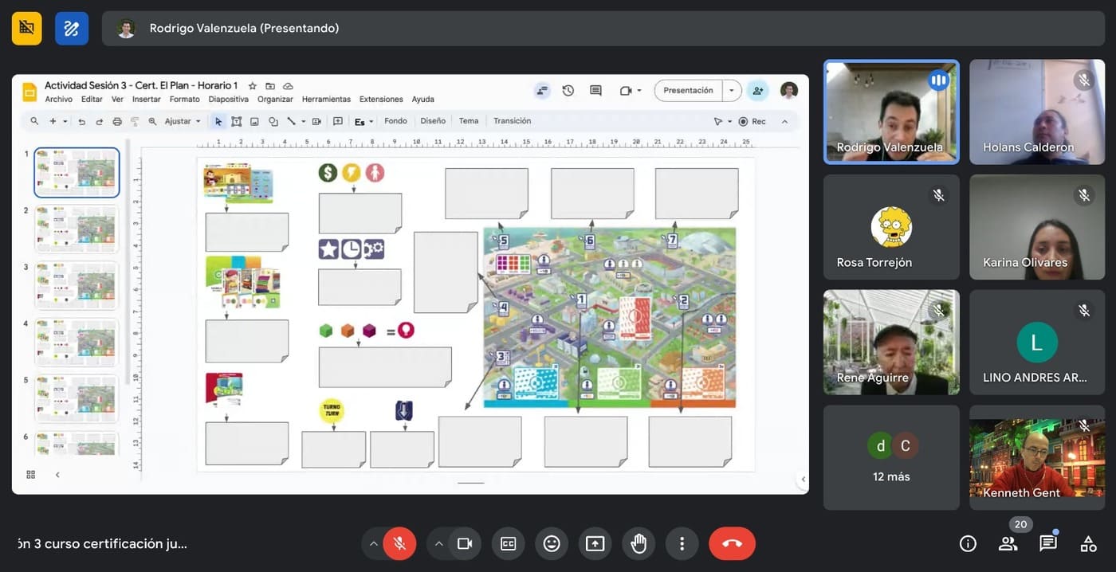This screenshot has width=1116, height=572.
Task: Unmute the microphone in Meet controls
Action: tap(399, 543)
